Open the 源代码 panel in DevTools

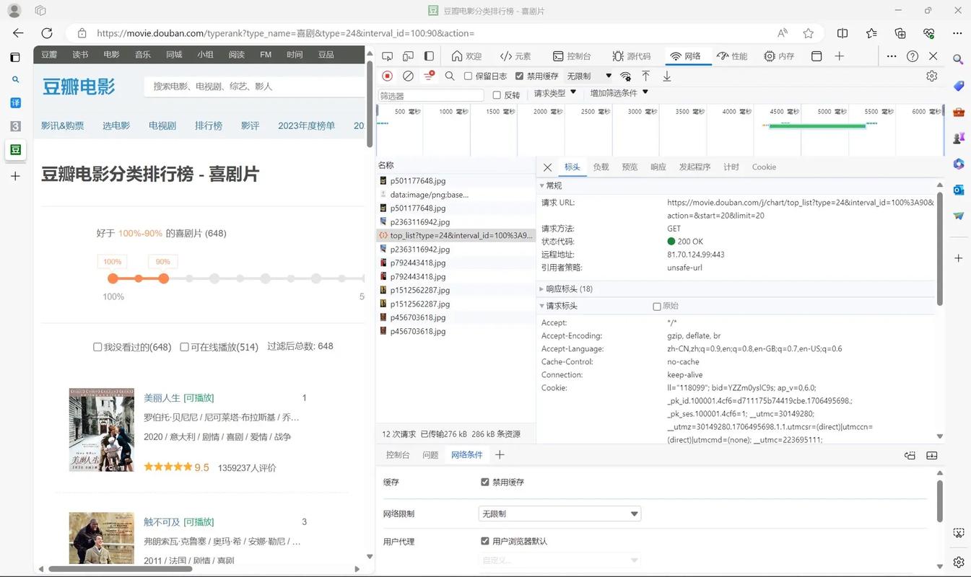[631, 56]
